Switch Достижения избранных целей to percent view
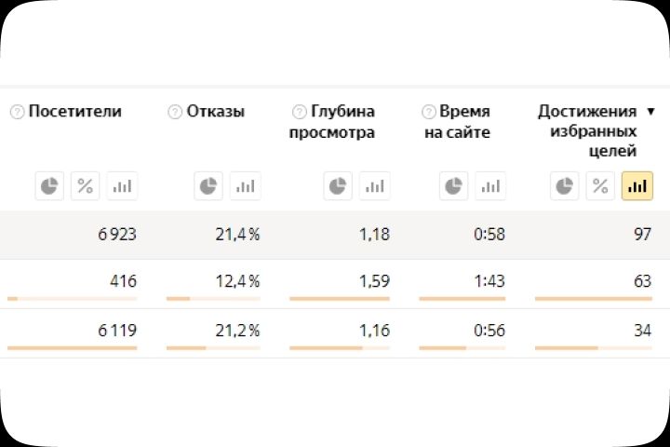This screenshot has width=670, height=447. (x=600, y=186)
